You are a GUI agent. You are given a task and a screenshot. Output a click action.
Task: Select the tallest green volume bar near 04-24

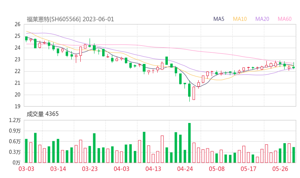pos(189,143)
